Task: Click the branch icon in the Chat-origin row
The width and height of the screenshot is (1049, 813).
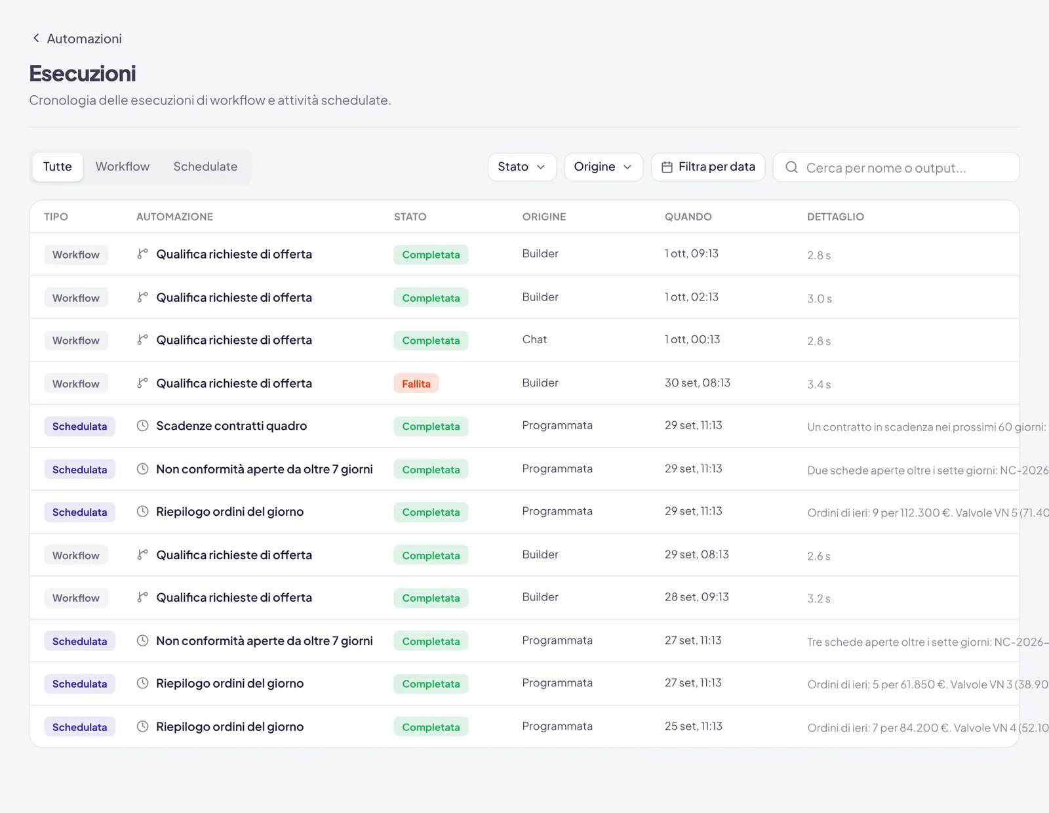Action: pos(142,340)
